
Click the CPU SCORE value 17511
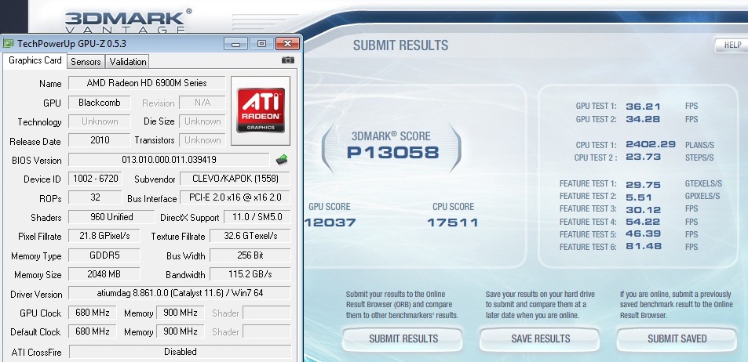453,223
